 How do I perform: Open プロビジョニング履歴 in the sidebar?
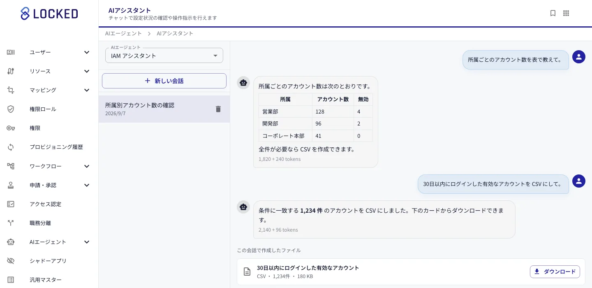(x=49, y=147)
